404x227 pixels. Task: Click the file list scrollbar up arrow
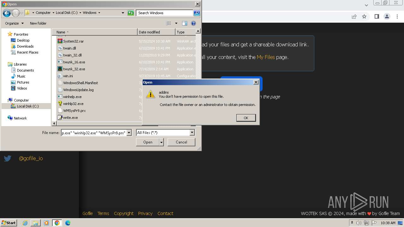(198, 31)
